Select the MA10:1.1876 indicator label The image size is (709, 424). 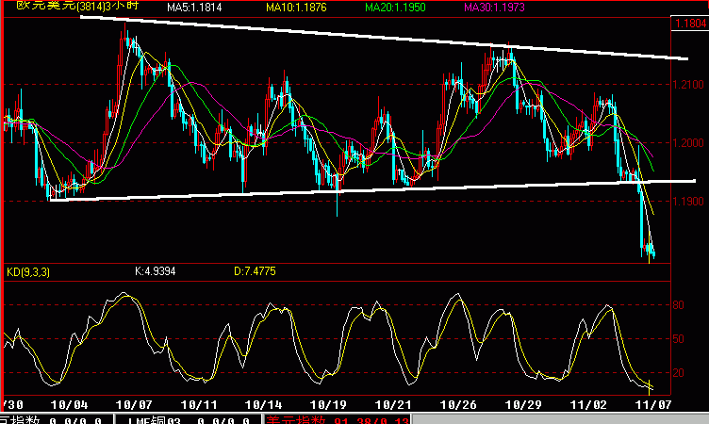[x=296, y=8]
